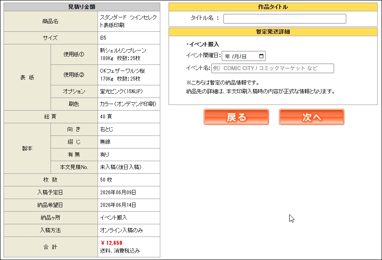Screen dimensions: 382x260
Task: Click the 入稿方法 label
Action: [51, 230]
